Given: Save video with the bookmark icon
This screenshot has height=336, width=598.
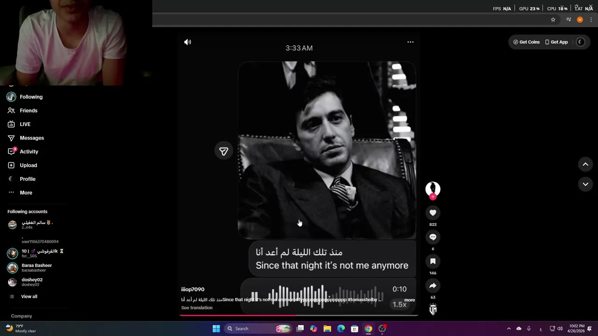Looking at the screenshot, I should tap(433, 261).
